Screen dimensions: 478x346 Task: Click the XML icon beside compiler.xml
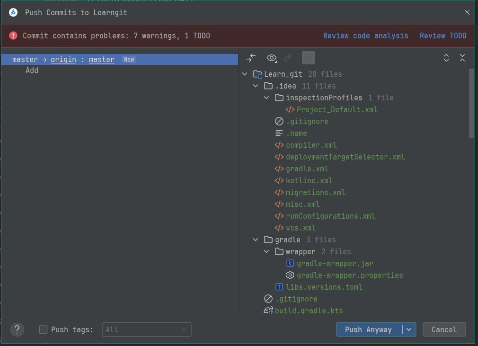pyautogui.click(x=279, y=145)
